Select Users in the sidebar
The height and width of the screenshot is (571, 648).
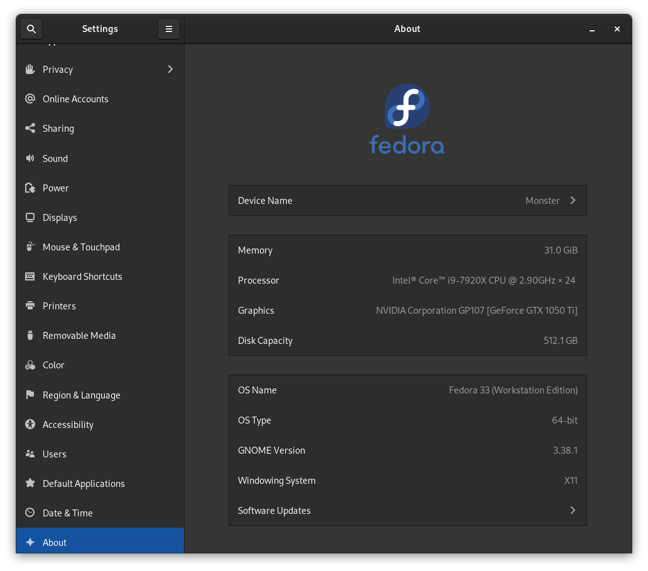(x=100, y=454)
